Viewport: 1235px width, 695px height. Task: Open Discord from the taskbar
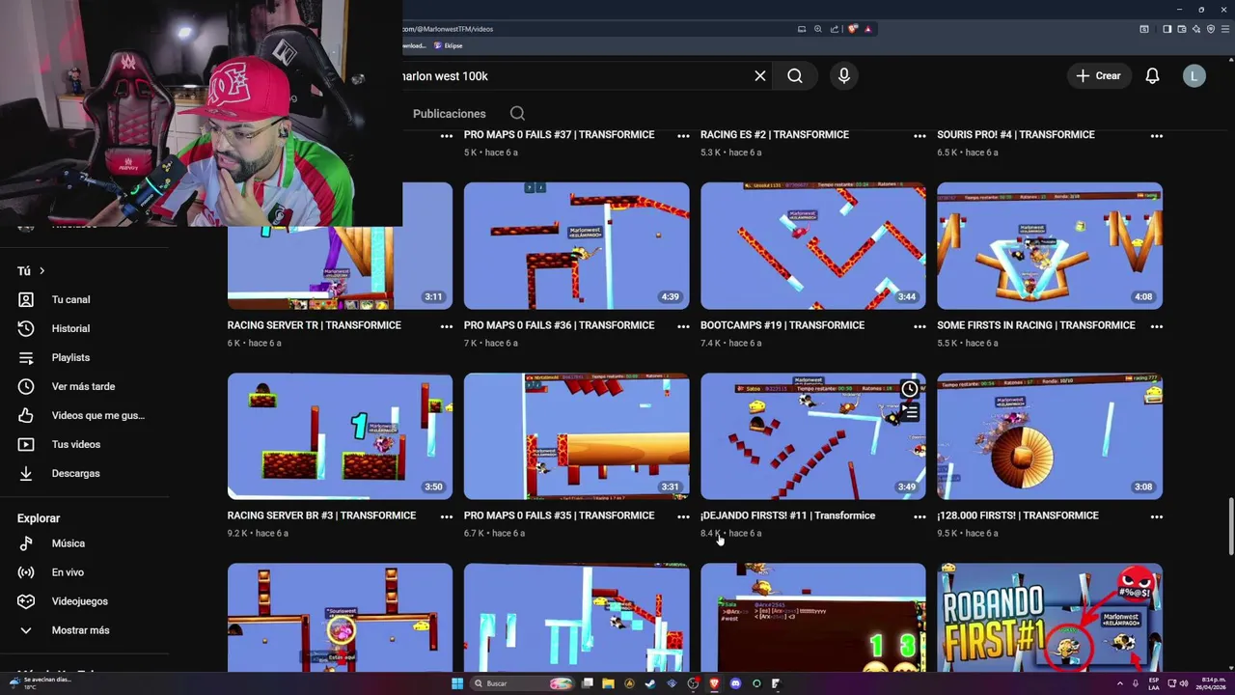tap(735, 683)
